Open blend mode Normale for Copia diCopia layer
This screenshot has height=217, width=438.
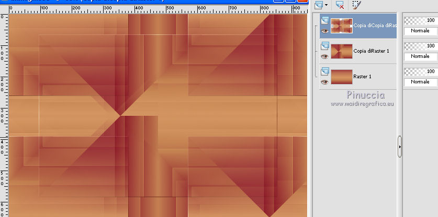(x=421, y=31)
